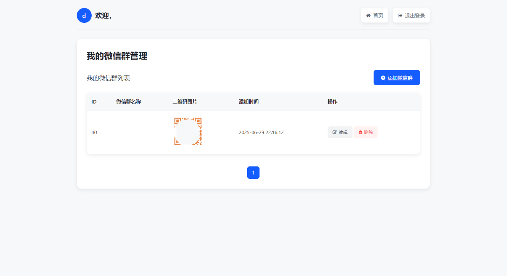Select page 1 in pagination
The image size is (507, 276).
(x=253, y=172)
